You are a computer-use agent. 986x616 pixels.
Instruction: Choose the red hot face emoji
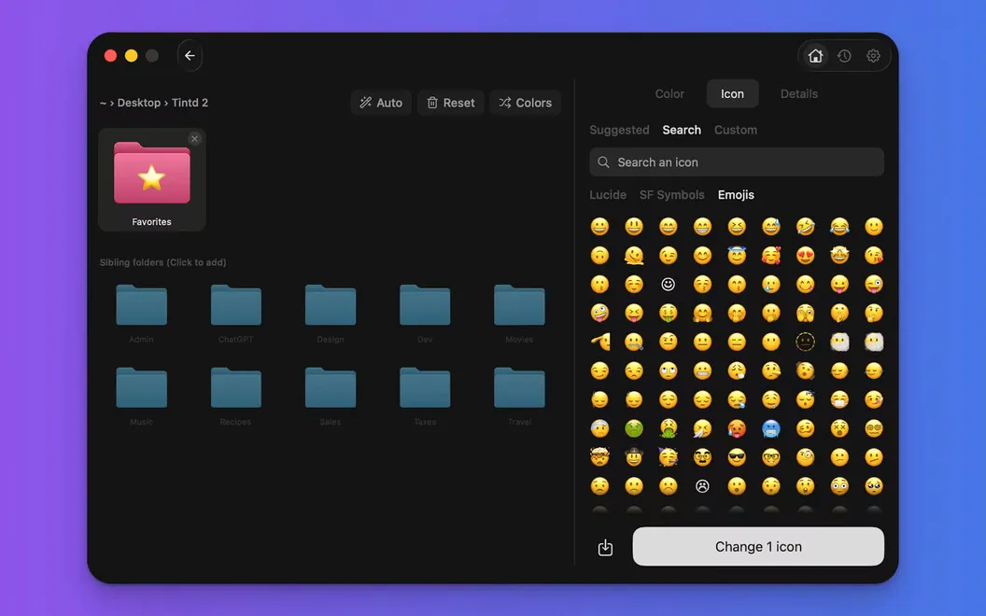click(737, 428)
